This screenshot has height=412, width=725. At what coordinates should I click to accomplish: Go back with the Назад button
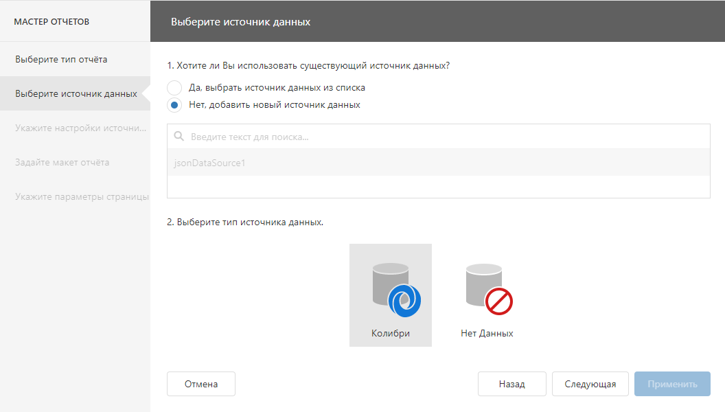pyautogui.click(x=511, y=384)
